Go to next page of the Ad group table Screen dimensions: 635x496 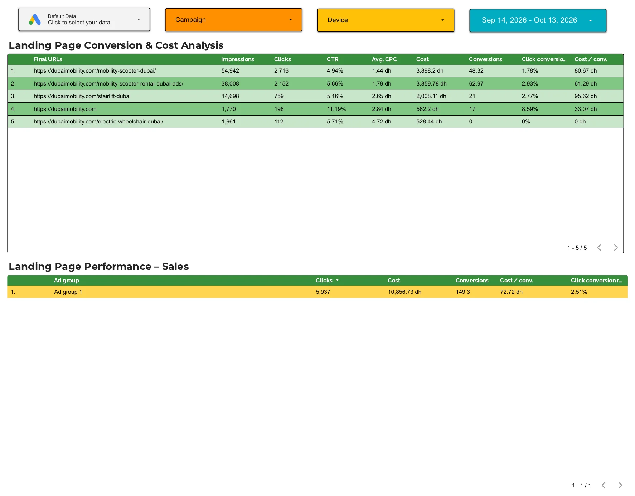pyautogui.click(x=620, y=485)
